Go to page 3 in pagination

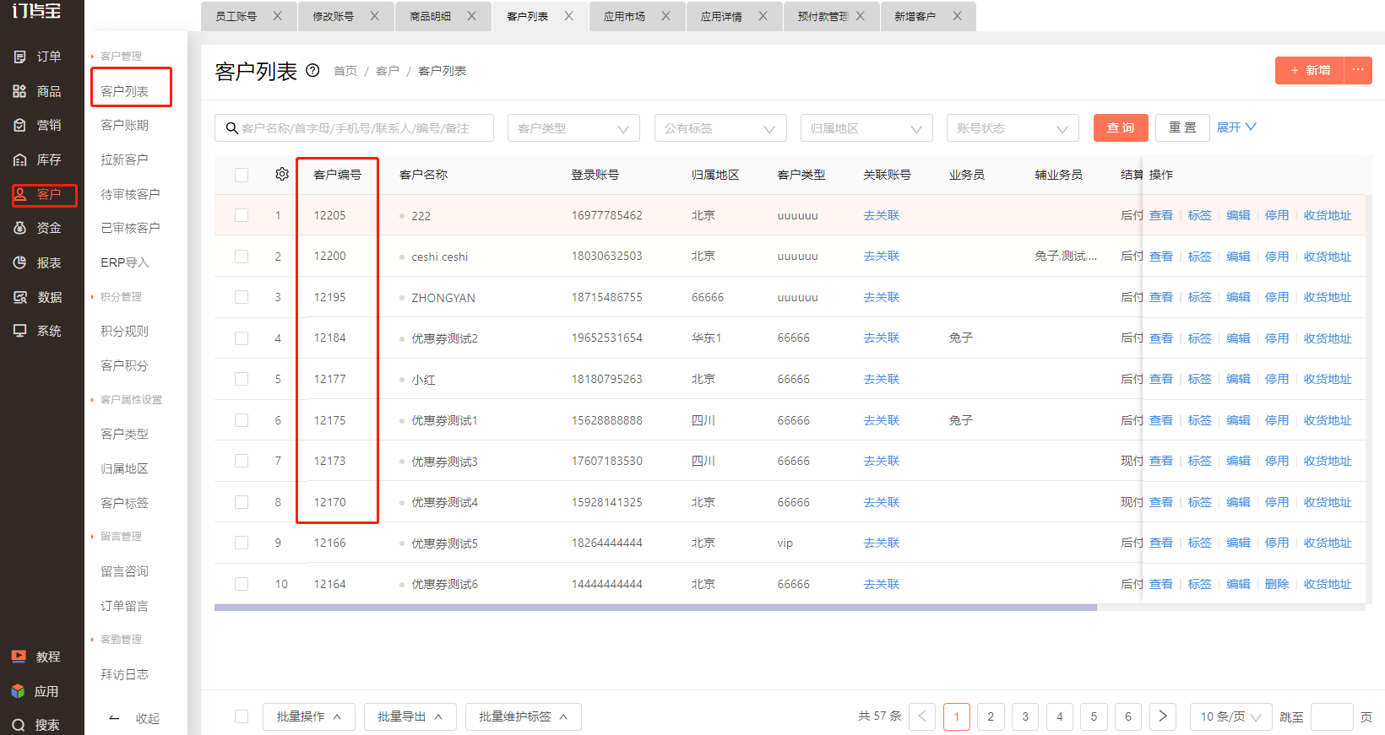[x=1025, y=716]
